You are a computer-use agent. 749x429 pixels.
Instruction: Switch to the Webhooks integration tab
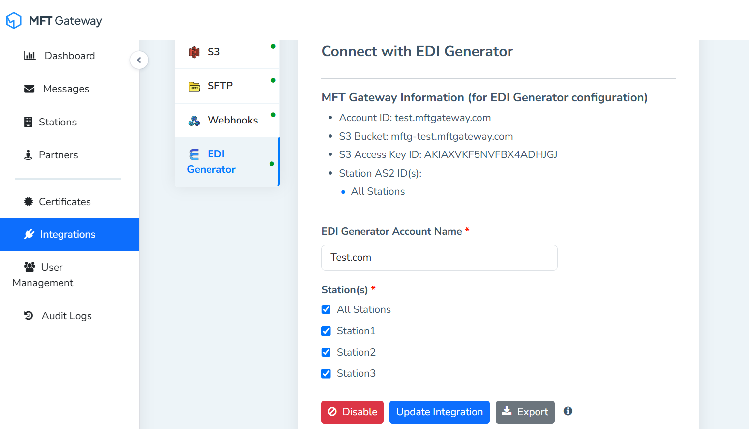227,120
